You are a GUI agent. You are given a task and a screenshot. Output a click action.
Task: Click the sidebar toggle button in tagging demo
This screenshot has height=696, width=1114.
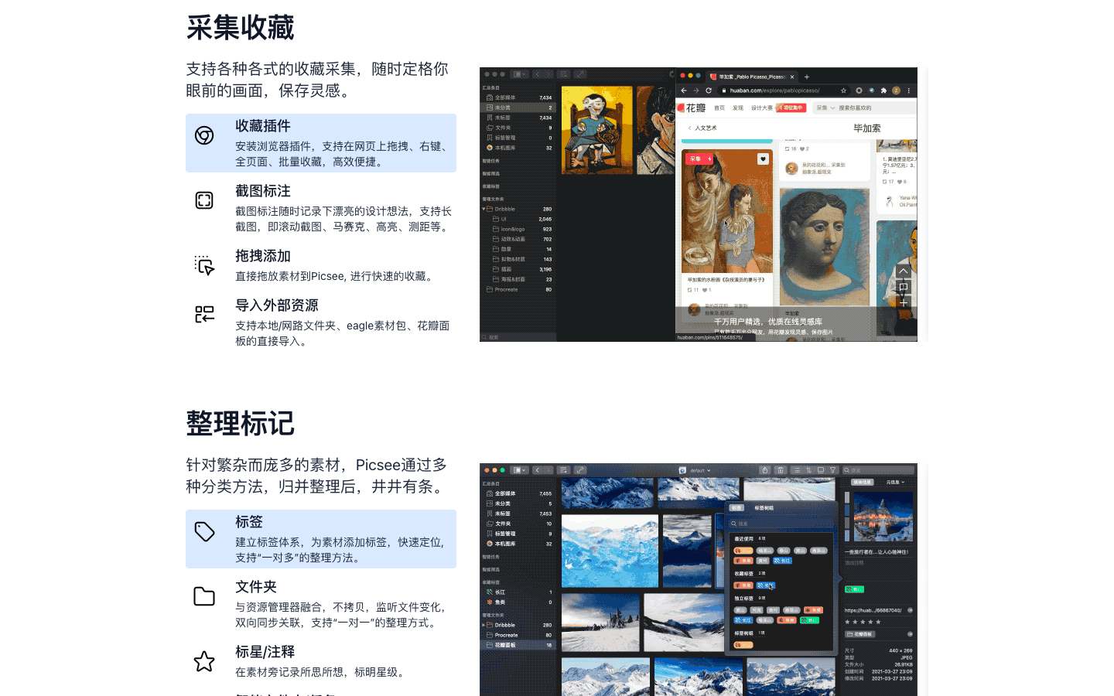520,470
